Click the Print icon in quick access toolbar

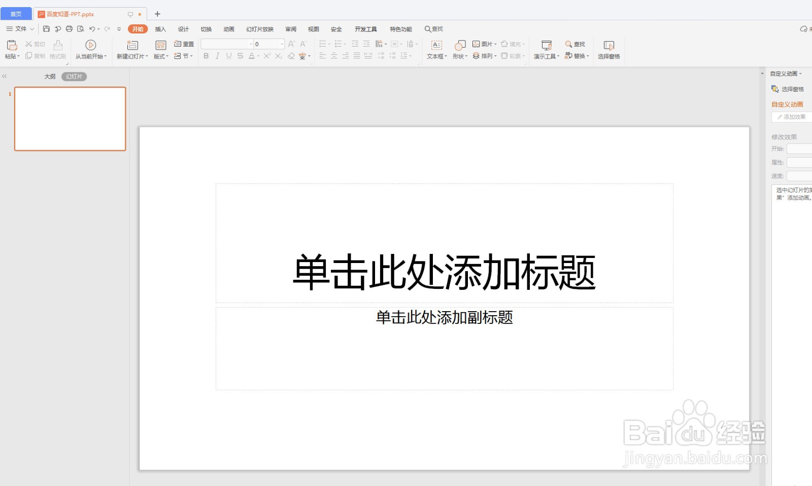[x=69, y=29]
